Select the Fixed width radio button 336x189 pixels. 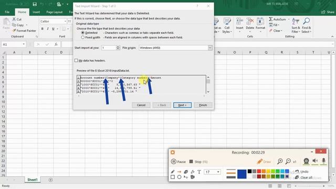(83, 37)
